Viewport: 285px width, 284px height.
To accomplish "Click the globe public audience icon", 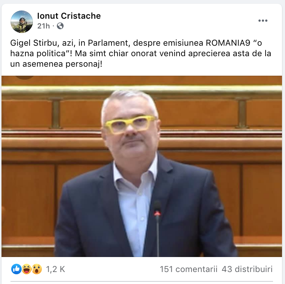I will (60, 26).
